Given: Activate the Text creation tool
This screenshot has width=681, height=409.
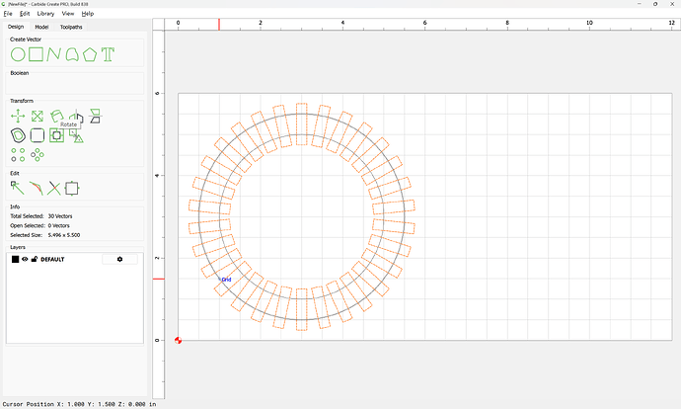Looking at the screenshot, I should pos(108,53).
